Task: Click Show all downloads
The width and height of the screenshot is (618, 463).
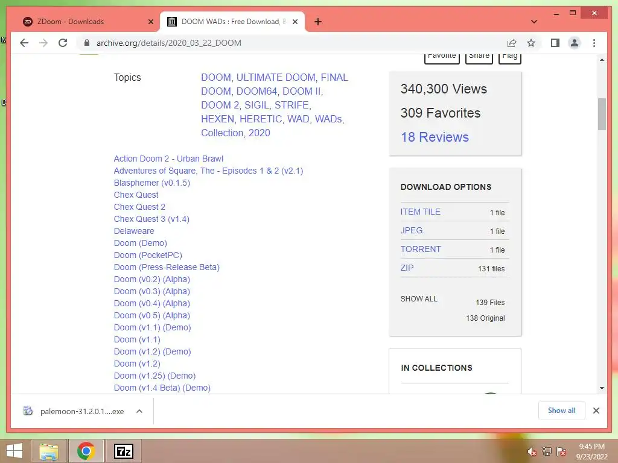Action: [561, 410]
